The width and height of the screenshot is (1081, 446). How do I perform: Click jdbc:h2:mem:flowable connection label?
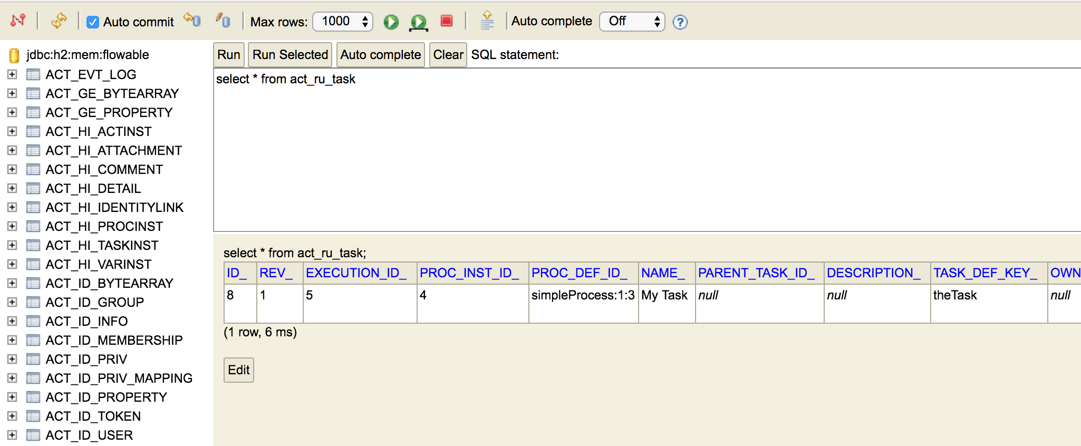88,55
